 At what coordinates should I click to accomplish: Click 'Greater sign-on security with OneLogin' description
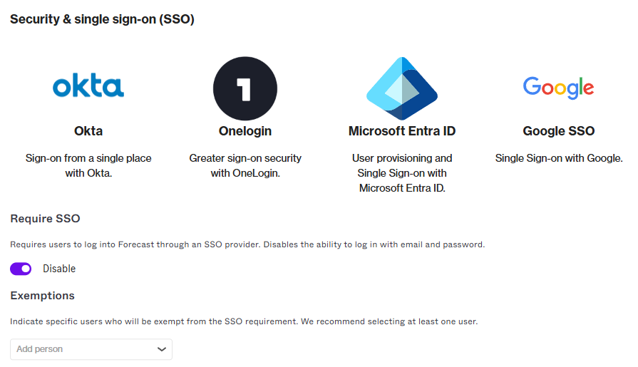[245, 165]
